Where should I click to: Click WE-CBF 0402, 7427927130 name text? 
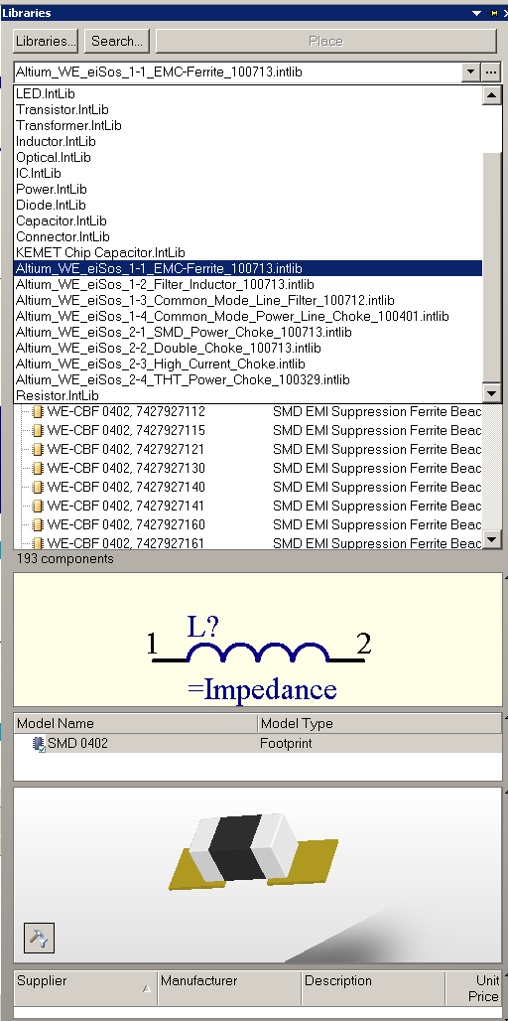click(126, 468)
